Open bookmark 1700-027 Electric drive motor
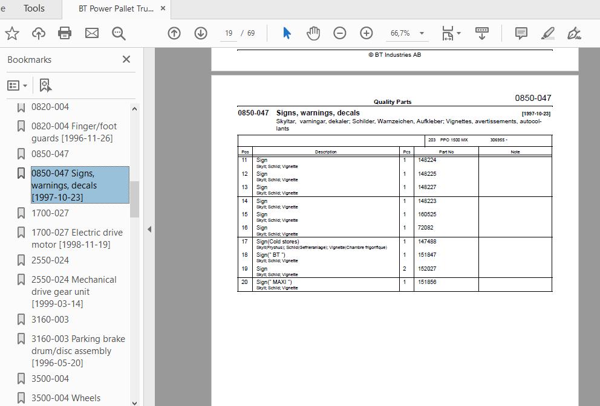 (x=77, y=238)
